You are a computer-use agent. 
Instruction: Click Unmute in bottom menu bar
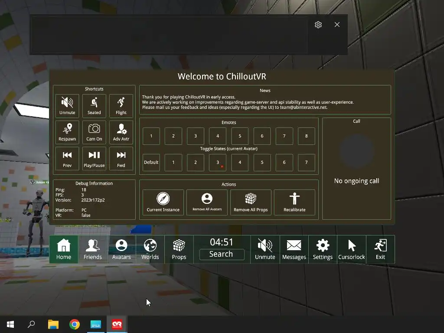(265, 249)
